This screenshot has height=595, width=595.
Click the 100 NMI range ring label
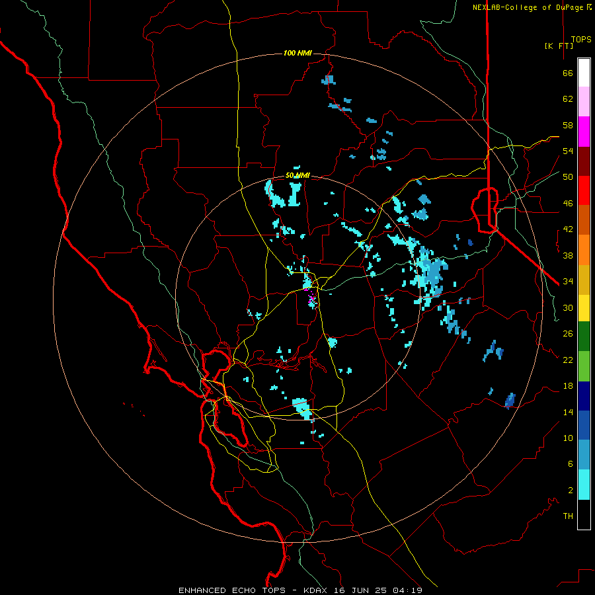(x=297, y=53)
